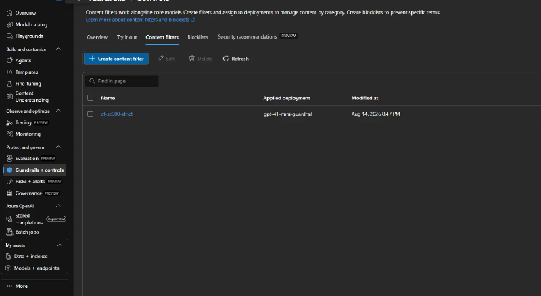Open Model catalog icon in sidebar
The image size is (541, 296).
[9, 24]
